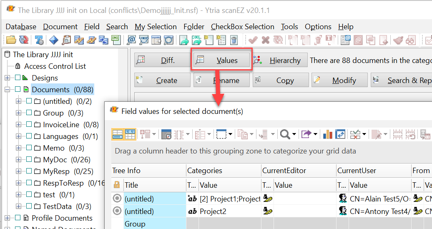The image size is (432, 229).
Task: Expand the Designs tree node
Action: tap(8, 78)
